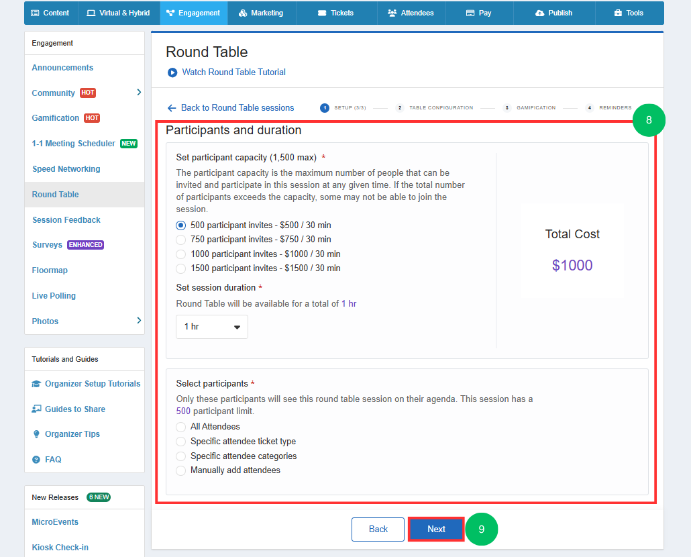Go to the Publish tab

[554, 13]
